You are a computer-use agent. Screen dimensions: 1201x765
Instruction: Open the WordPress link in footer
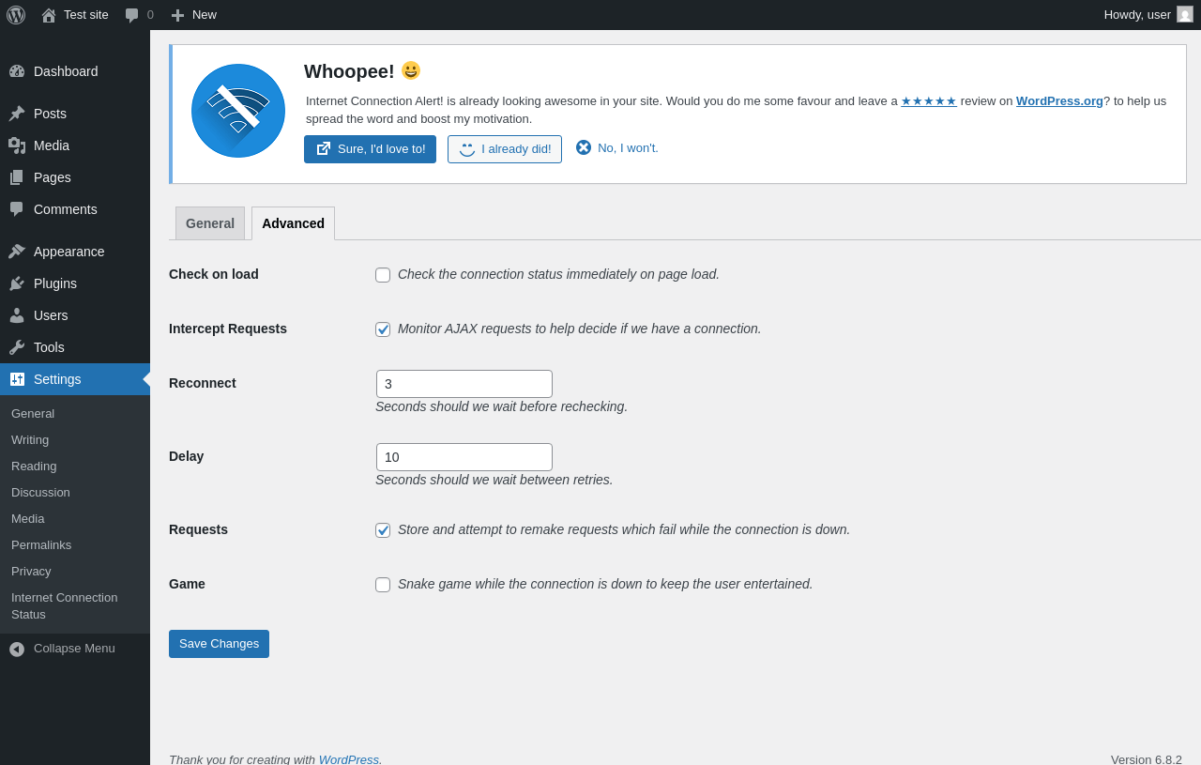[x=349, y=759]
